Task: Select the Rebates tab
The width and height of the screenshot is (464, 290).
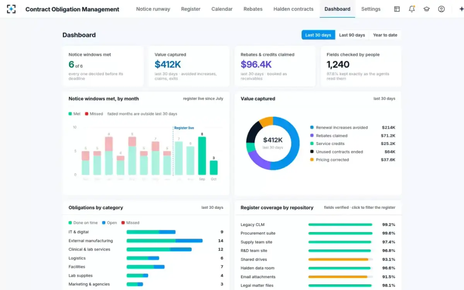Action: 253,9
